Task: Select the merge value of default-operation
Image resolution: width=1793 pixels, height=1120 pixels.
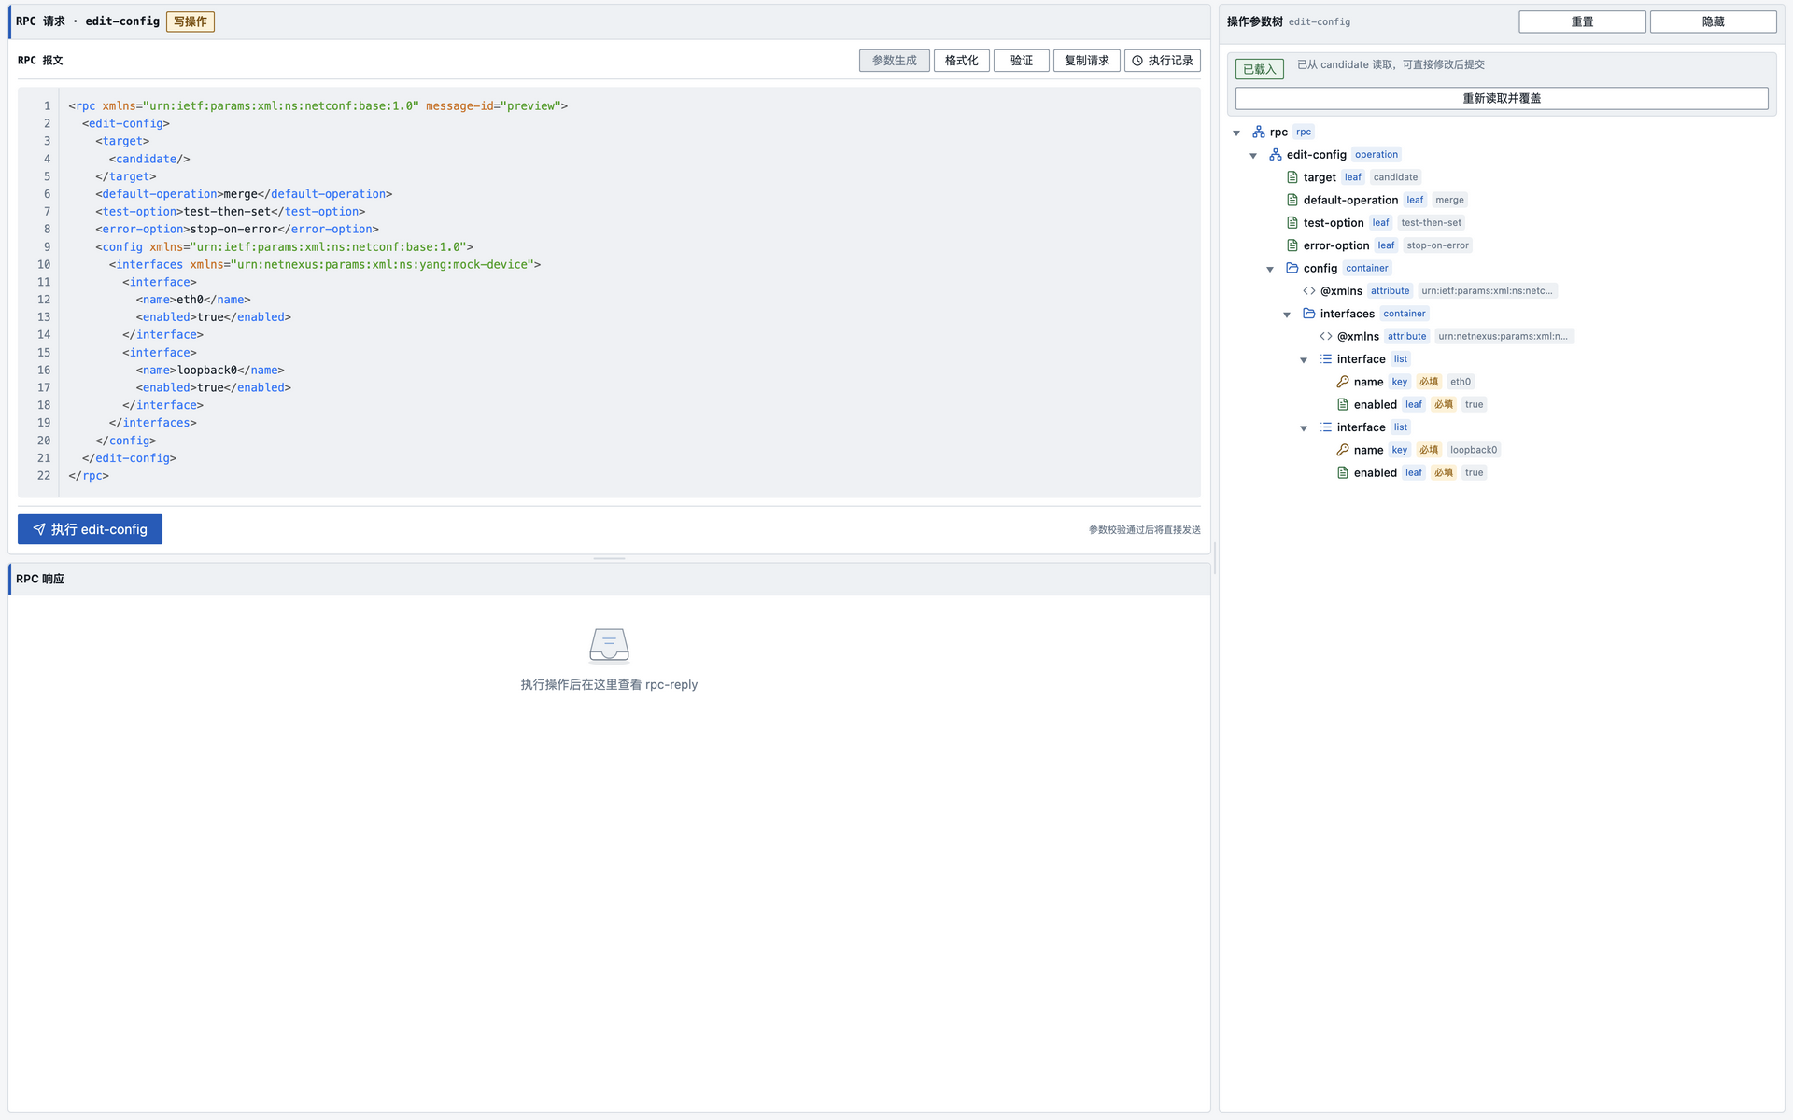Action: tap(1449, 200)
